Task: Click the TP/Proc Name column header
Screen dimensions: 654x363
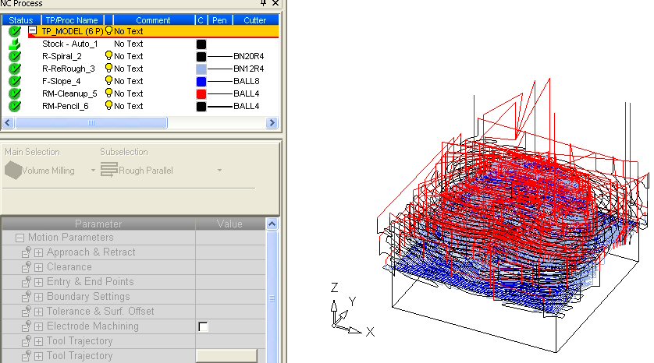Action: coord(72,19)
